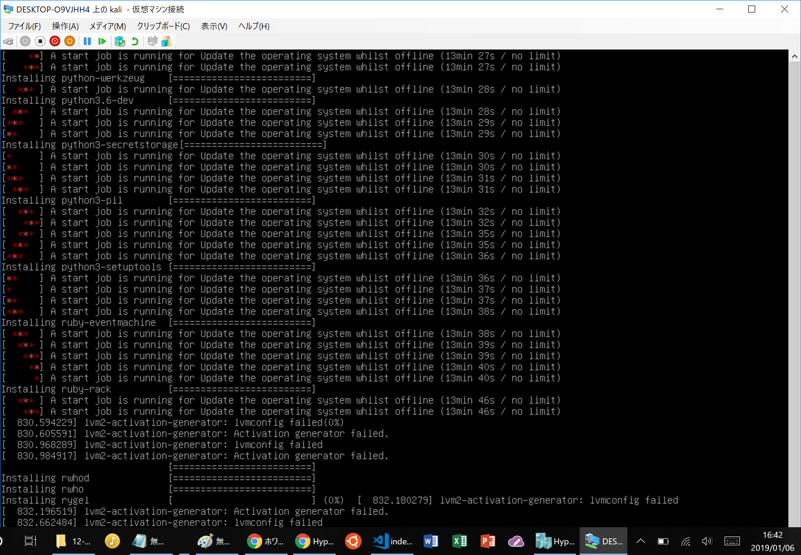Expand the メディア(M) menu
Screen dimensions: 801x555
[107, 26]
